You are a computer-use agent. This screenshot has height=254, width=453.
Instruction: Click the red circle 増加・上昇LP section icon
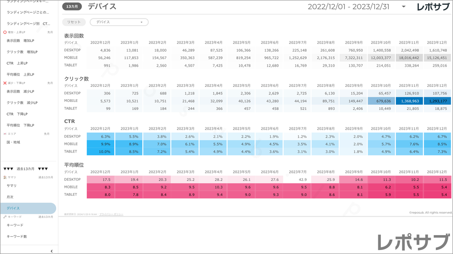(5, 32)
